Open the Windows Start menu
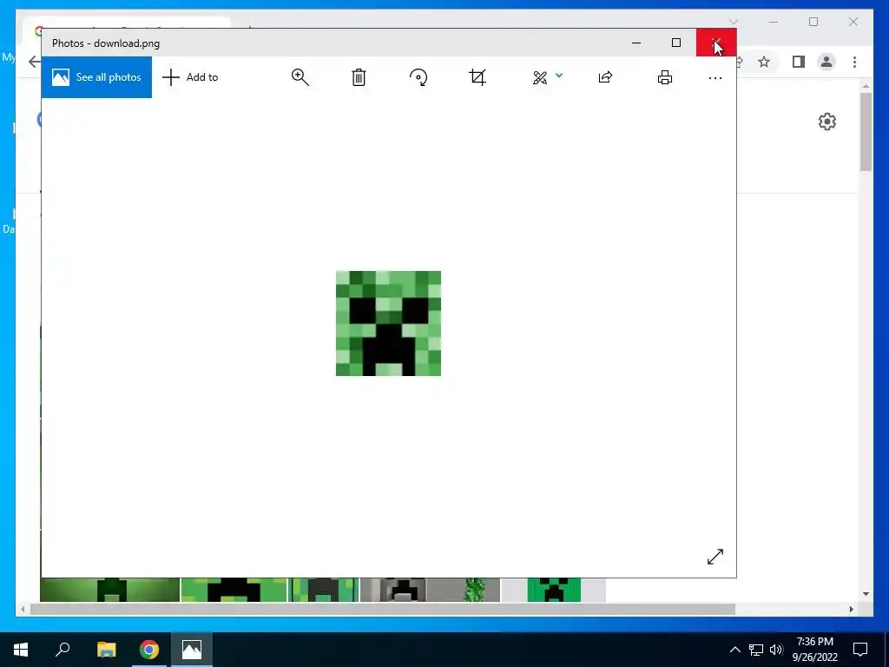The image size is (889, 667). coord(21,650)
